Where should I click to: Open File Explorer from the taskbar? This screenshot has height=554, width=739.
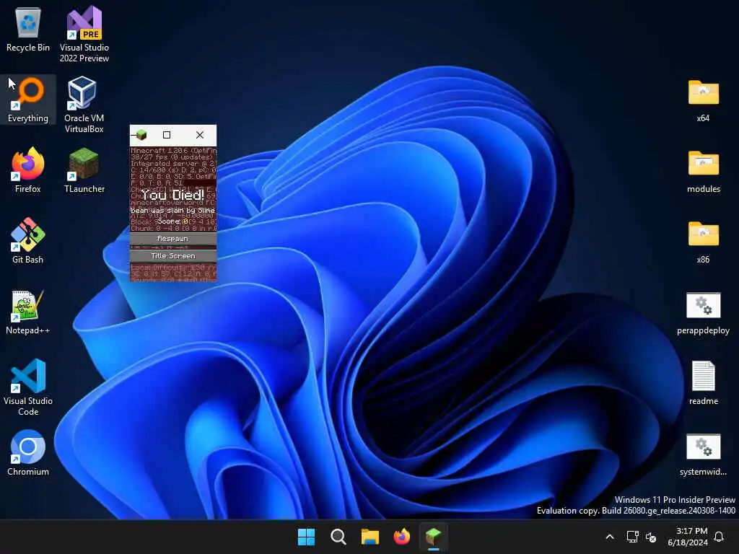click(x=370, y=537)
